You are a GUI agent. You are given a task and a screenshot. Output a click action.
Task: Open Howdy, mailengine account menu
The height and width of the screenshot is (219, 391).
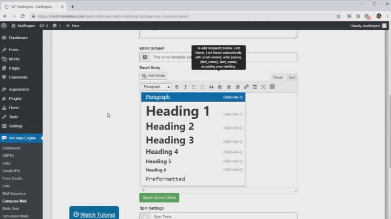368,26
